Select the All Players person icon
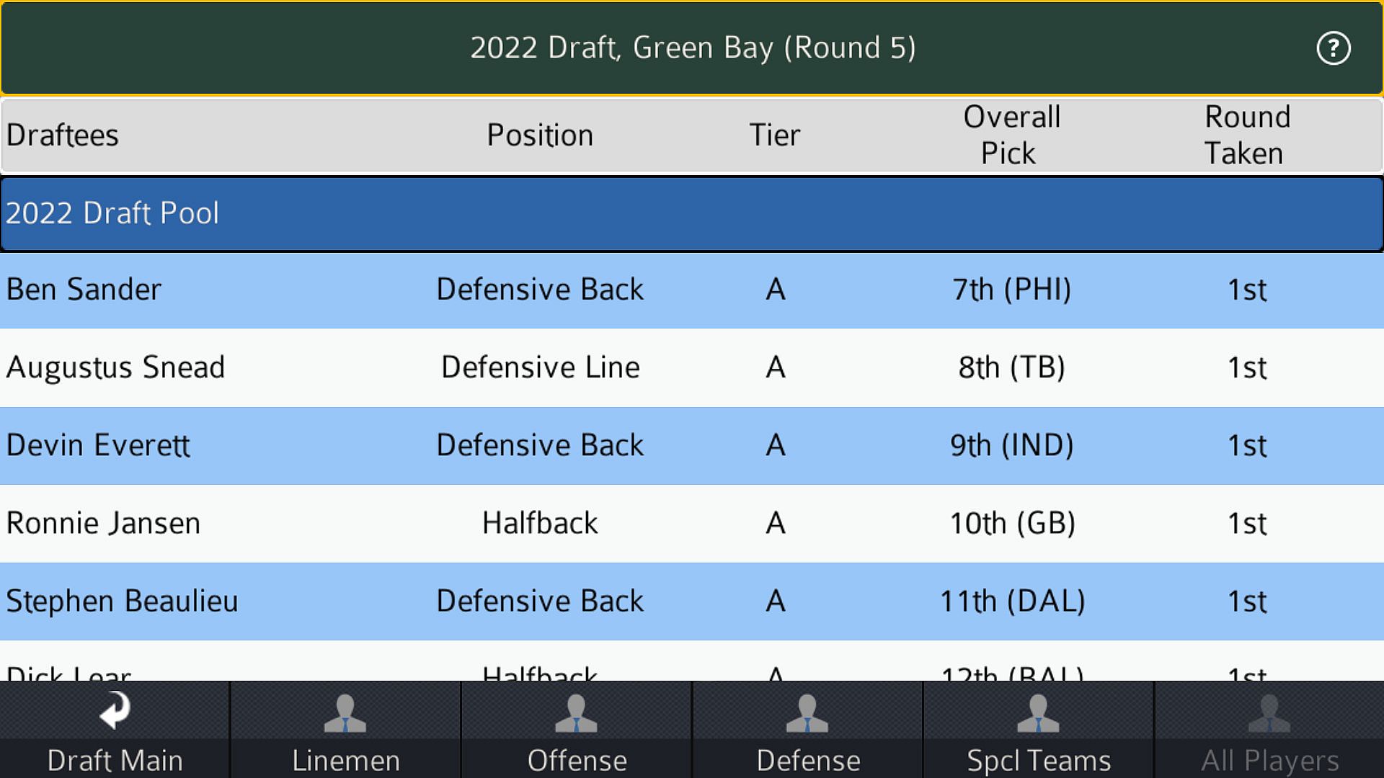 (1269, 713)
